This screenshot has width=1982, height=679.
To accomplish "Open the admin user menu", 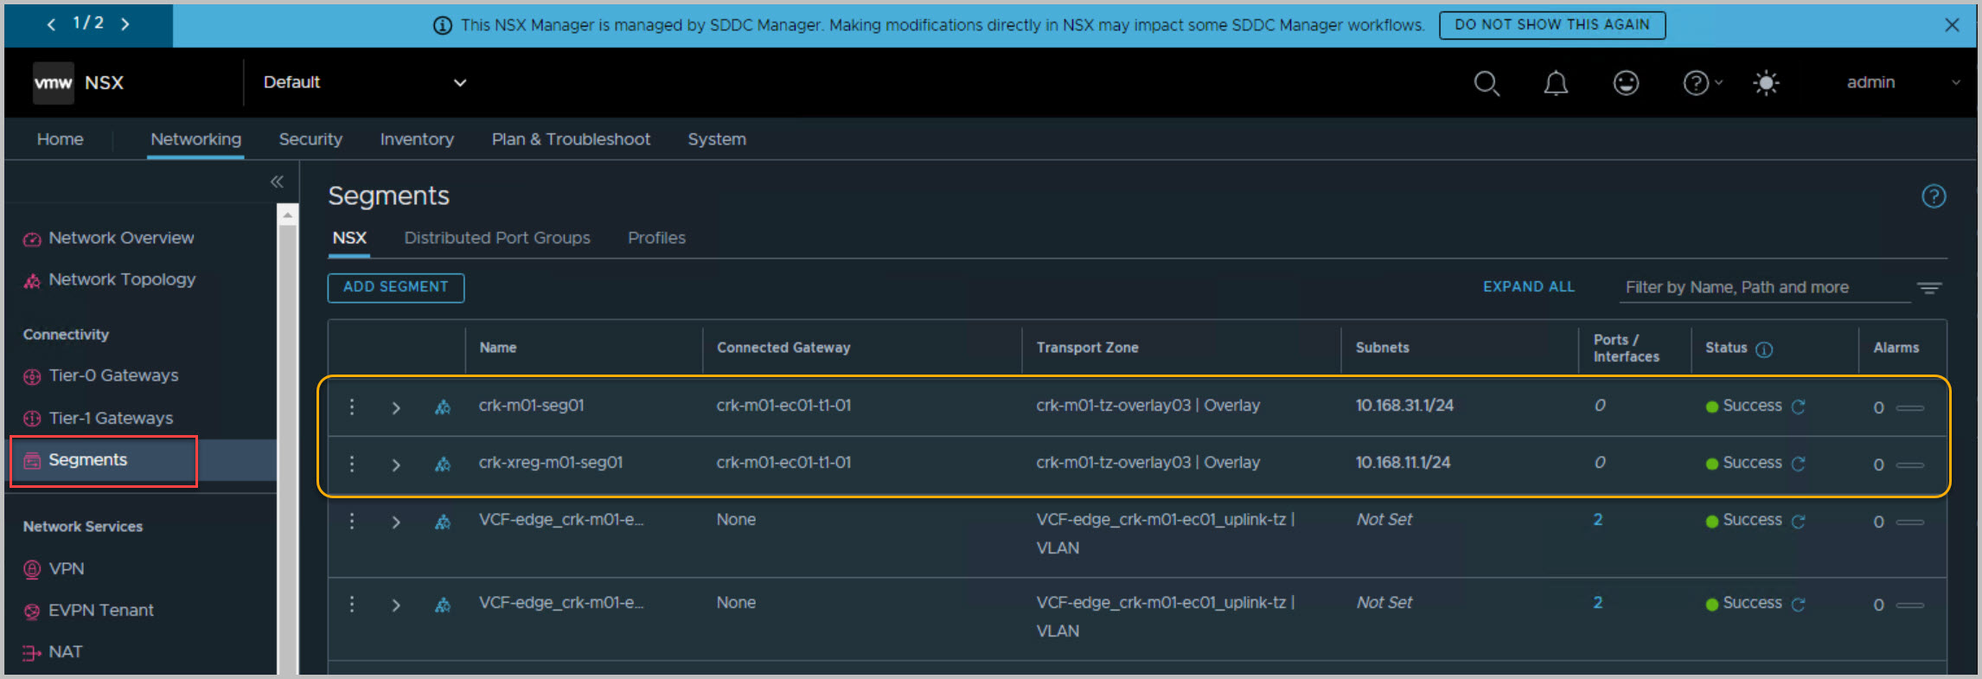I will (1901, 83).
